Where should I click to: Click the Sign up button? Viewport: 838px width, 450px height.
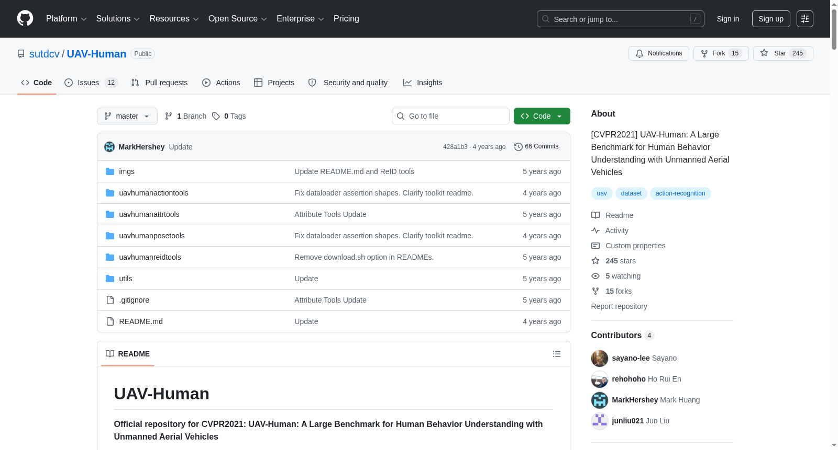coord(771,19)
